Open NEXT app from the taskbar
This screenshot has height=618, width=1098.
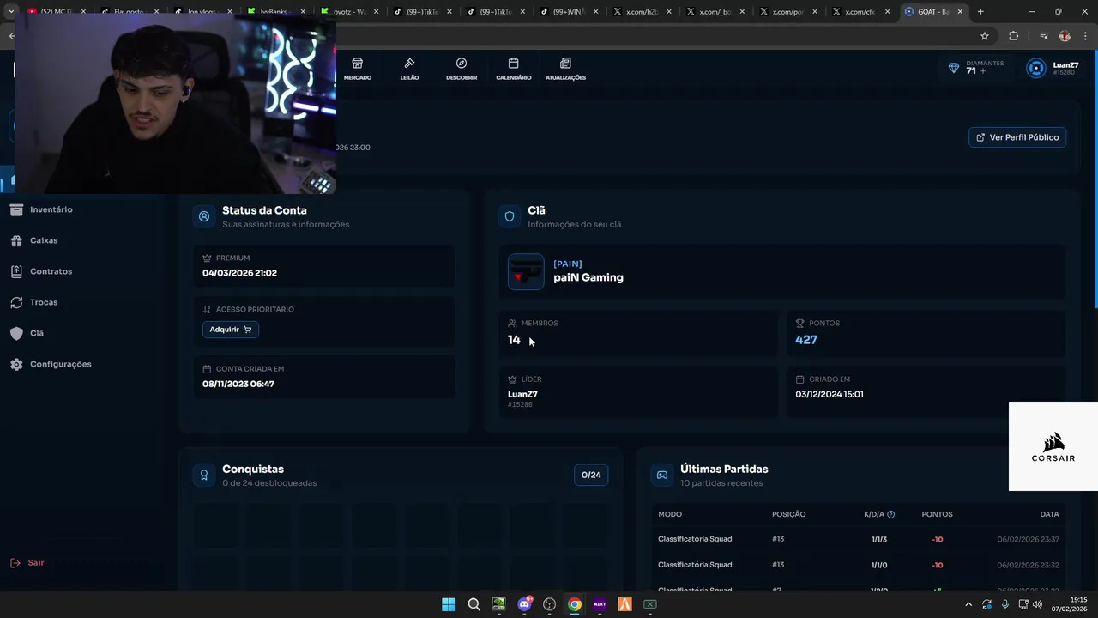(x=600, y=604)
